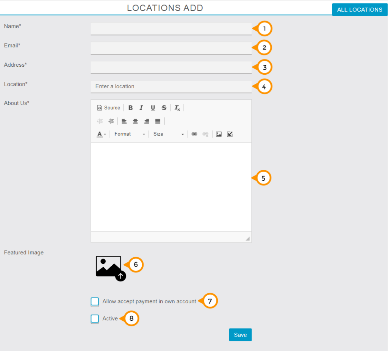Center align text in the editor
Screen dimensions: 388x351
point(135,121)
